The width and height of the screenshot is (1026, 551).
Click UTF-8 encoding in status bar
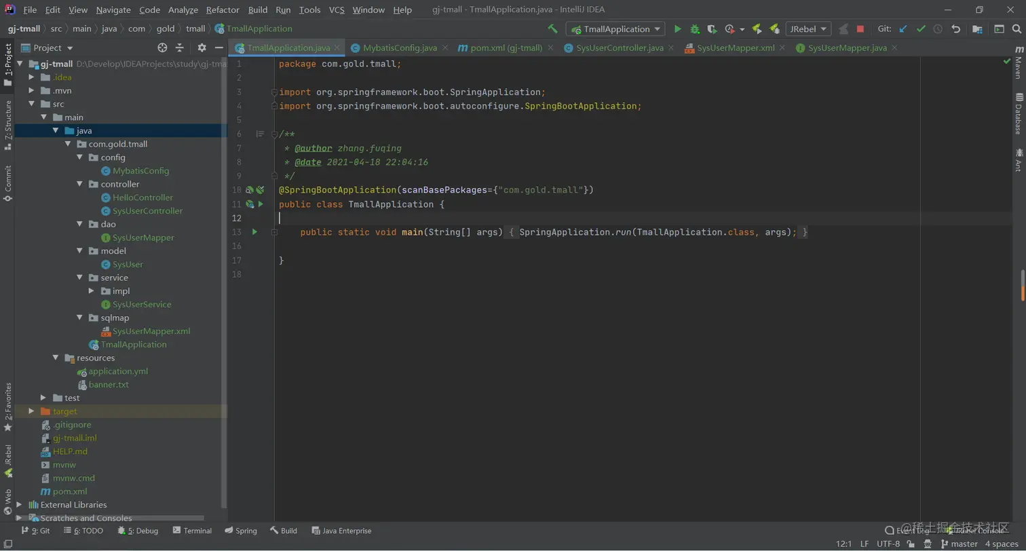[888, 544]
